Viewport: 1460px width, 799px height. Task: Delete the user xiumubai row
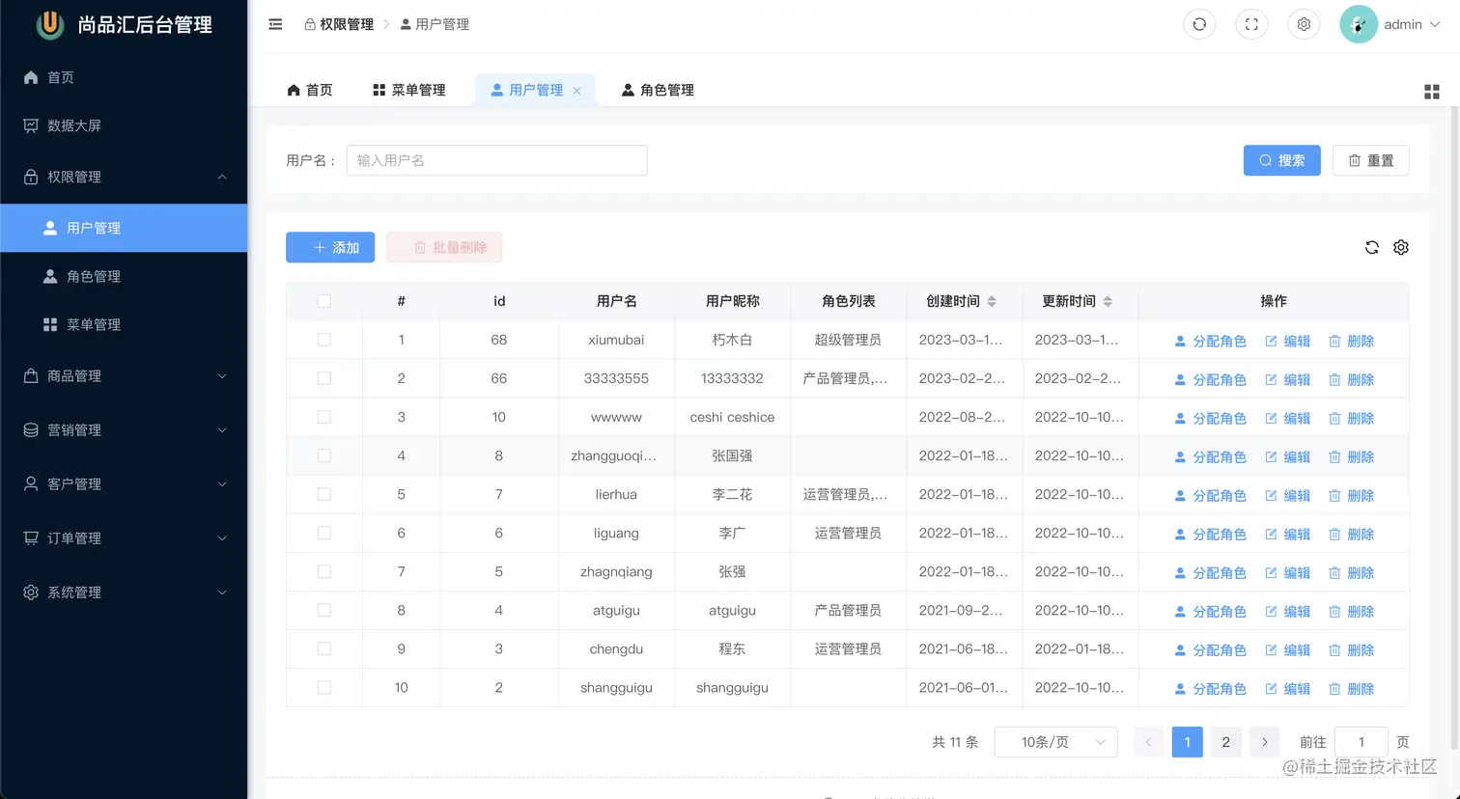click(1352, 341)
